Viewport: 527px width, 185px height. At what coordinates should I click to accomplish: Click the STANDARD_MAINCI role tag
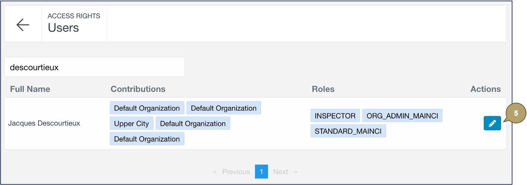click(348, 131)
